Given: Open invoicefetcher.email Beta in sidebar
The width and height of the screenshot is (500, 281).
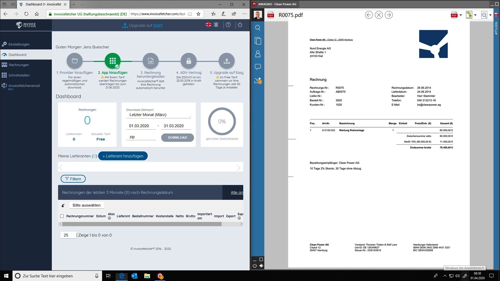Looking at the screenshot, I should pos(24,87).
